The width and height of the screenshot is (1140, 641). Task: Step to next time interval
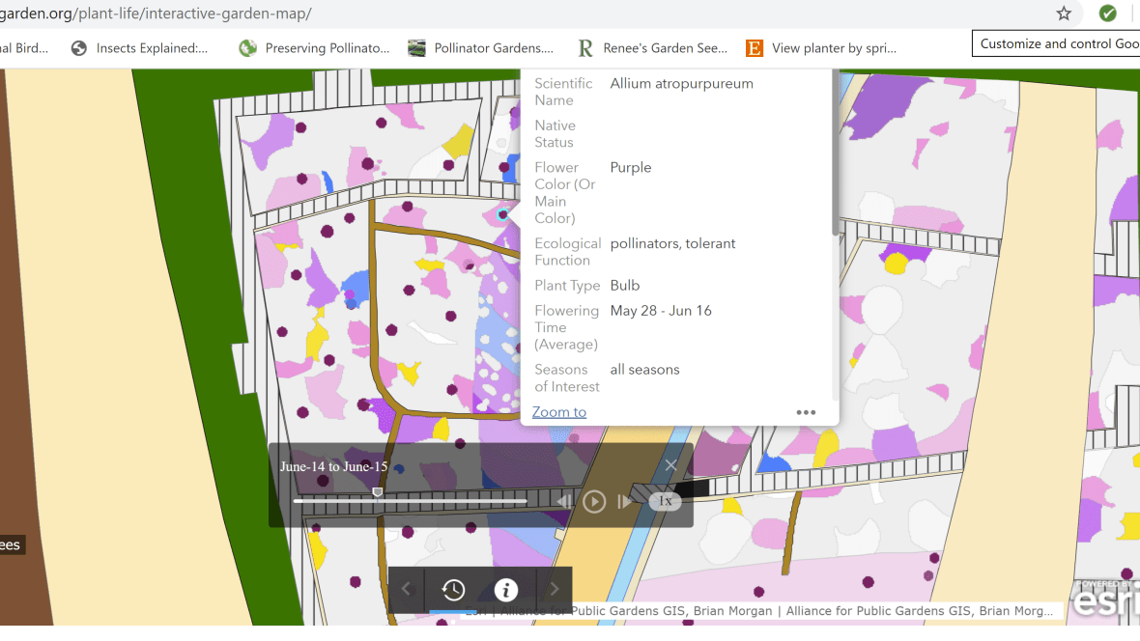624,501
